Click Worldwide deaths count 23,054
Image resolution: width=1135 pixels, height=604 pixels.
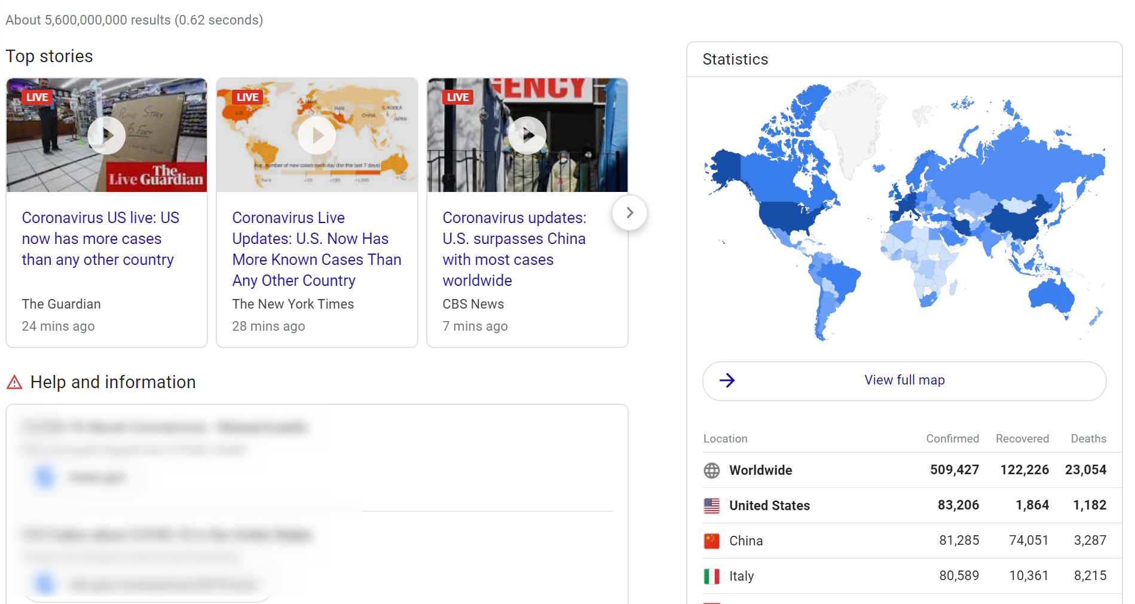click(x=1085, y=470)
